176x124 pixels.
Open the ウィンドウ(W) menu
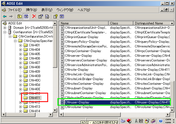coord(65,10)
